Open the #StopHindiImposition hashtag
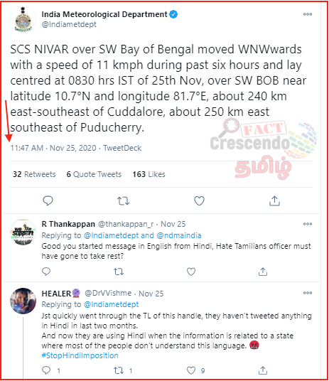This screenshot has width=329, height=381. 80,355
